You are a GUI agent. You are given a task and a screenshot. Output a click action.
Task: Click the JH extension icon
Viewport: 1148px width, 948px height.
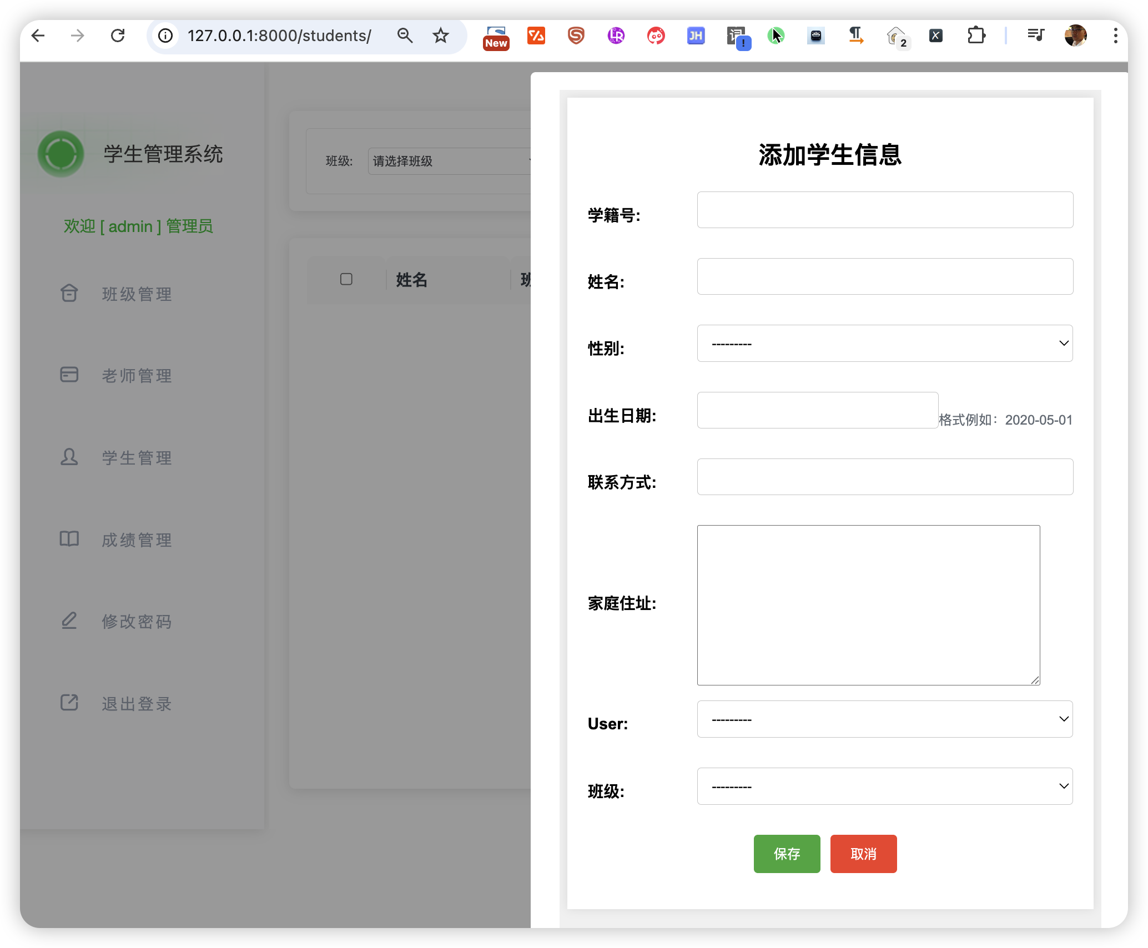click(x=696, y=36)
